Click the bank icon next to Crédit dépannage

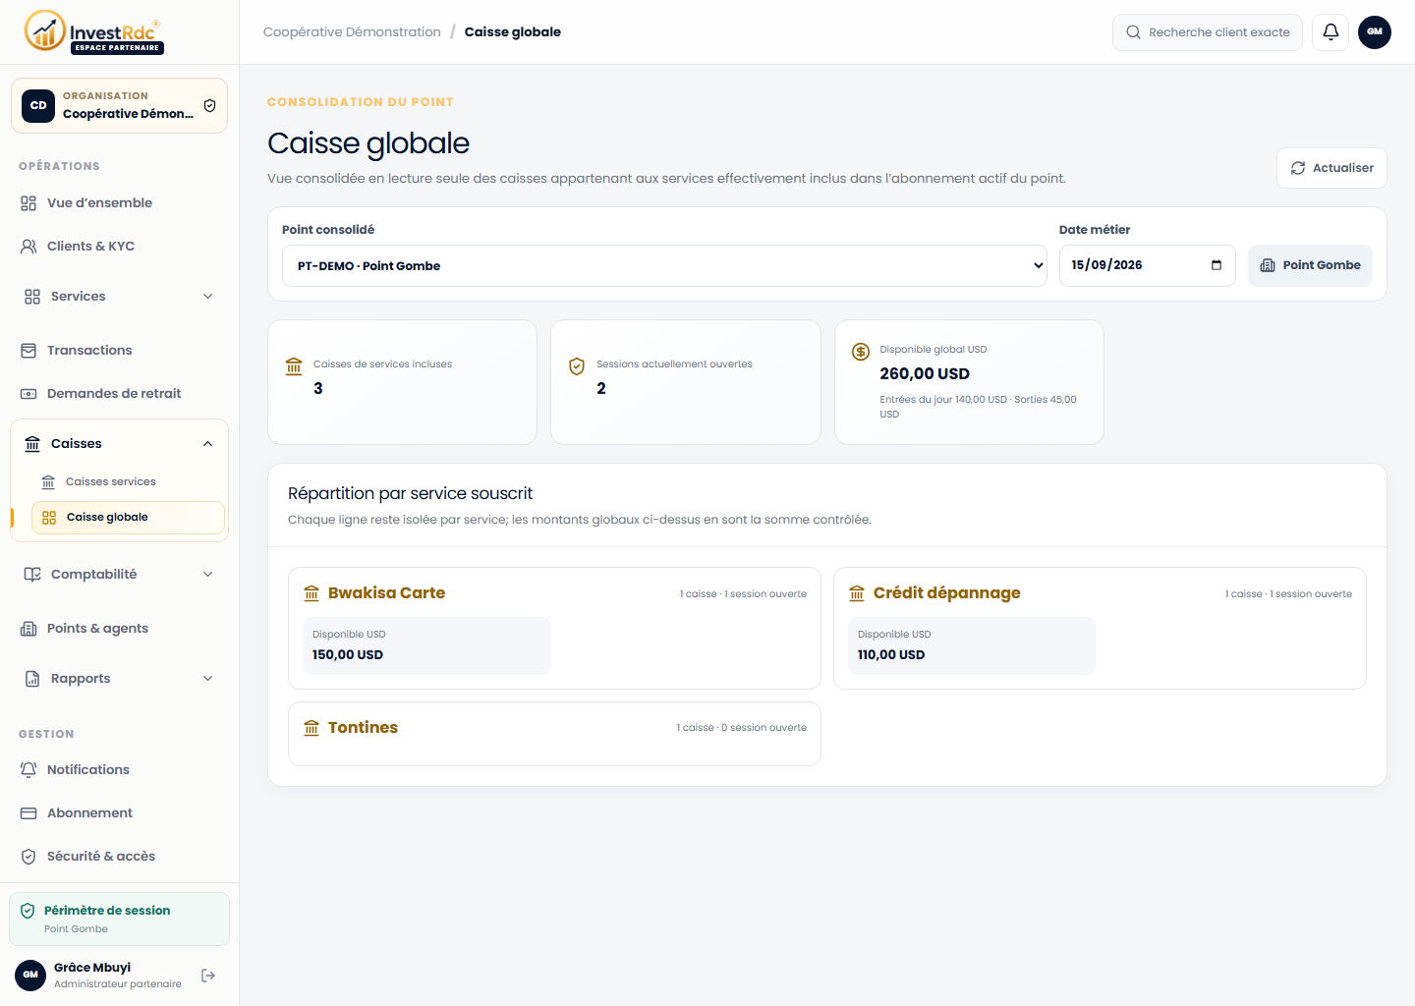click(857, 593)
